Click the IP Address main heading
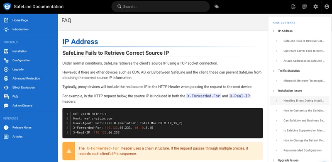 pyautogui.click(x=80, y=42)
